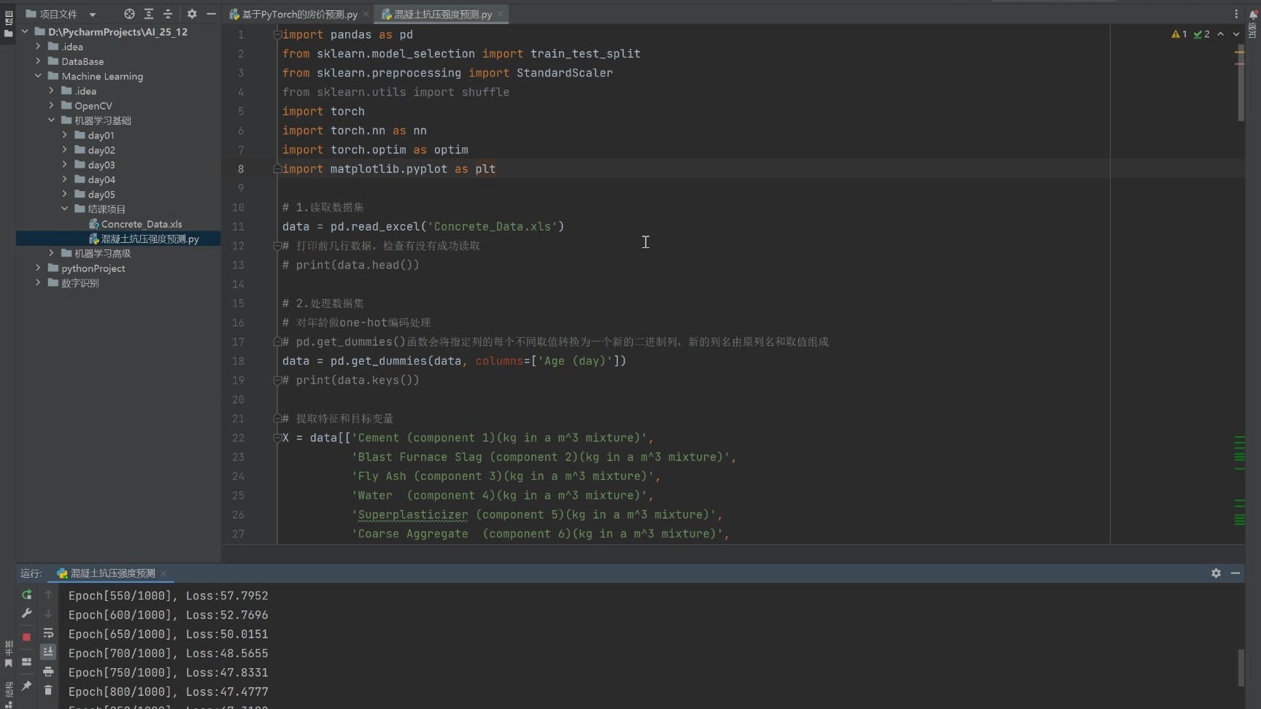The image size is (1261, 709).
Task: Fold the comment block at line 17
Action: pyautogui.click(x=277, y=341)
